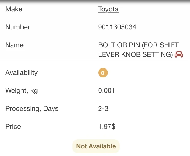The height and width of the screenshot is (156, 190).
Task: Select part number 9011305034
Action: point(117,27)
